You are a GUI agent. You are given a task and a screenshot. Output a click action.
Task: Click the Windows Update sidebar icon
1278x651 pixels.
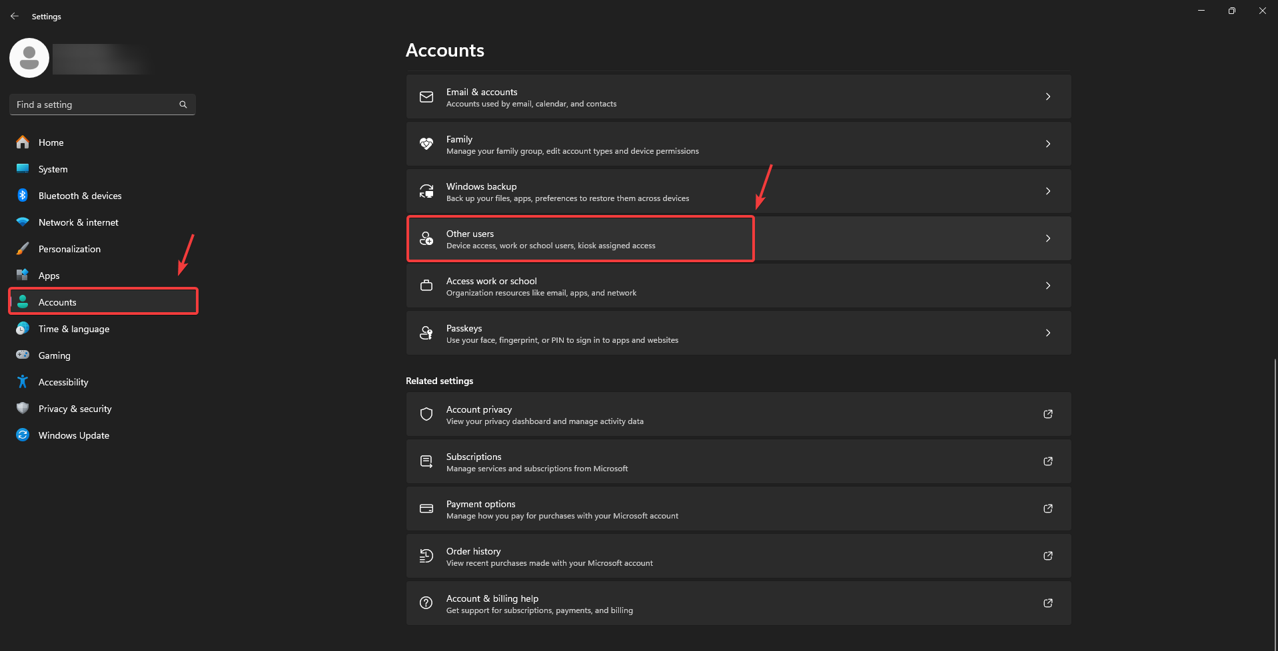(23, 435)
